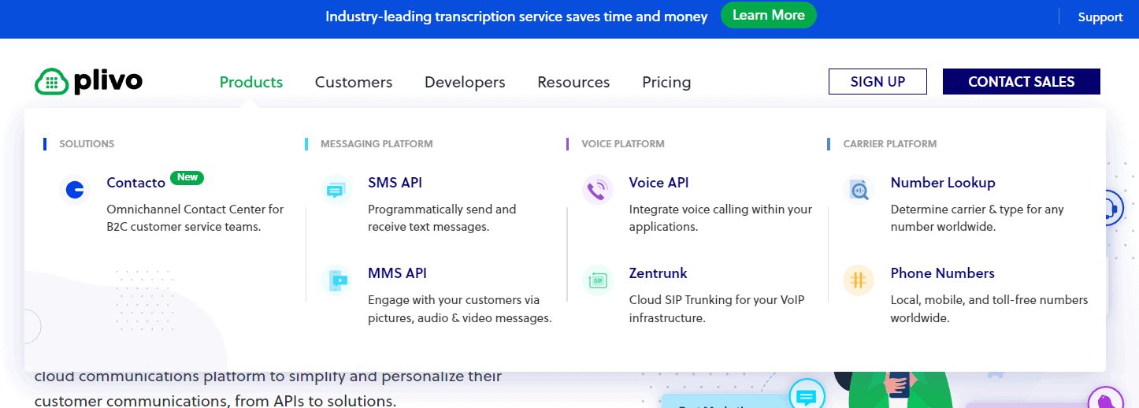Open the Resources menu

click(573, 82)
